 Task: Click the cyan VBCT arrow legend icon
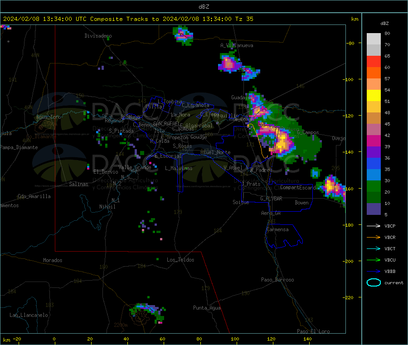tap(374, 248)
